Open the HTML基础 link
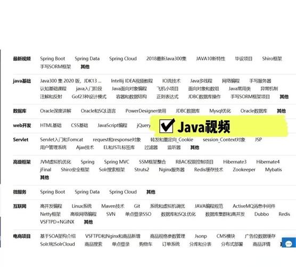This screenshot has height=267, width=296. [x=51, y=125]
